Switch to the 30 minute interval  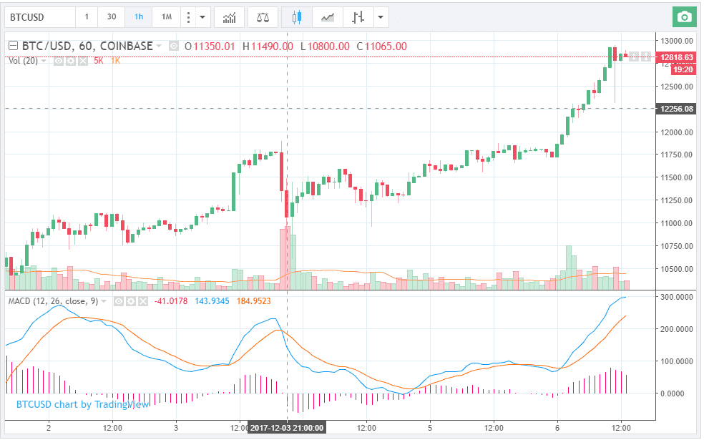click(x=112, y=17)
